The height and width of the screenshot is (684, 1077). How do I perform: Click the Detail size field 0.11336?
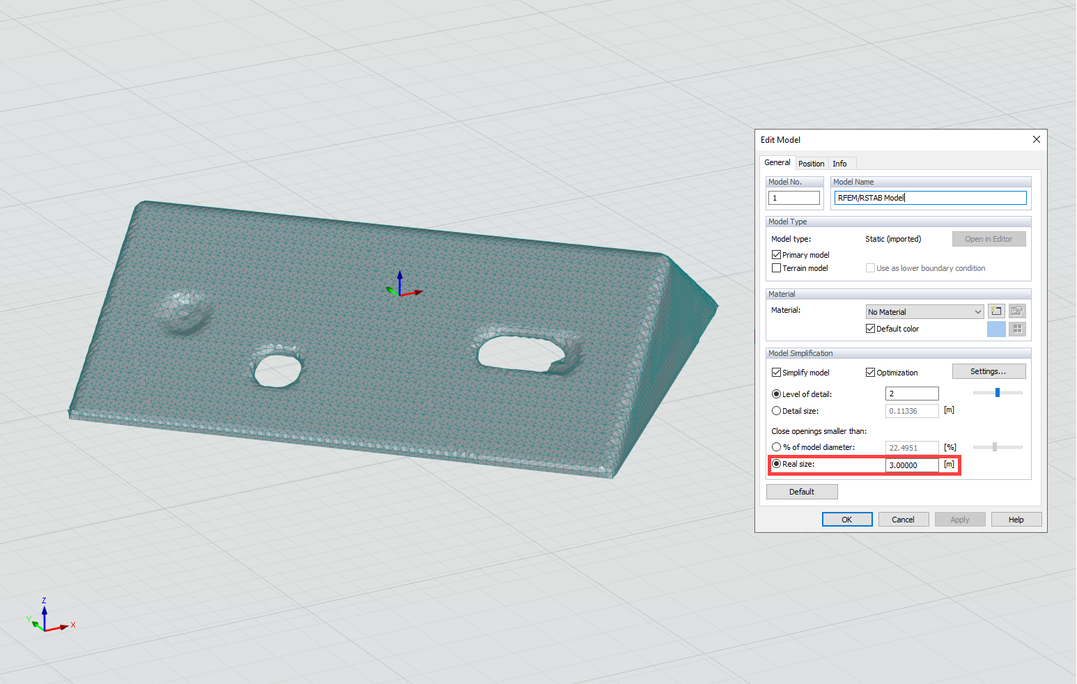tap(912, 411)
